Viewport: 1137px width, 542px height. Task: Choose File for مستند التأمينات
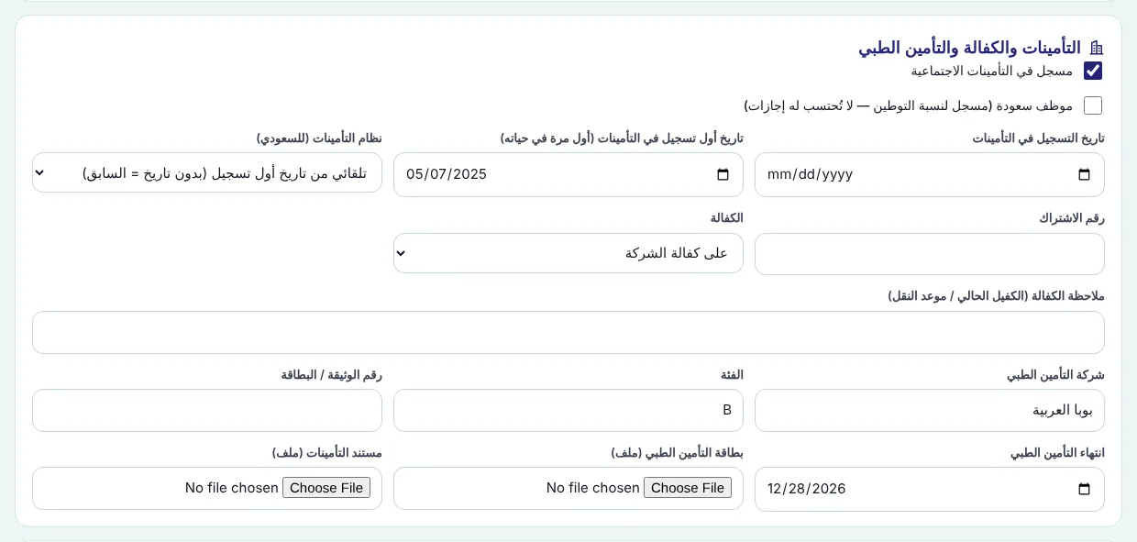[x=326, y=488]
